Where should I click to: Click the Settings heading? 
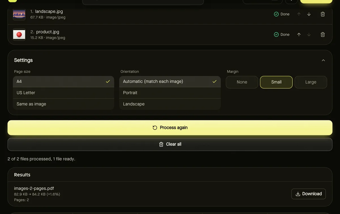tap(24, 60)
